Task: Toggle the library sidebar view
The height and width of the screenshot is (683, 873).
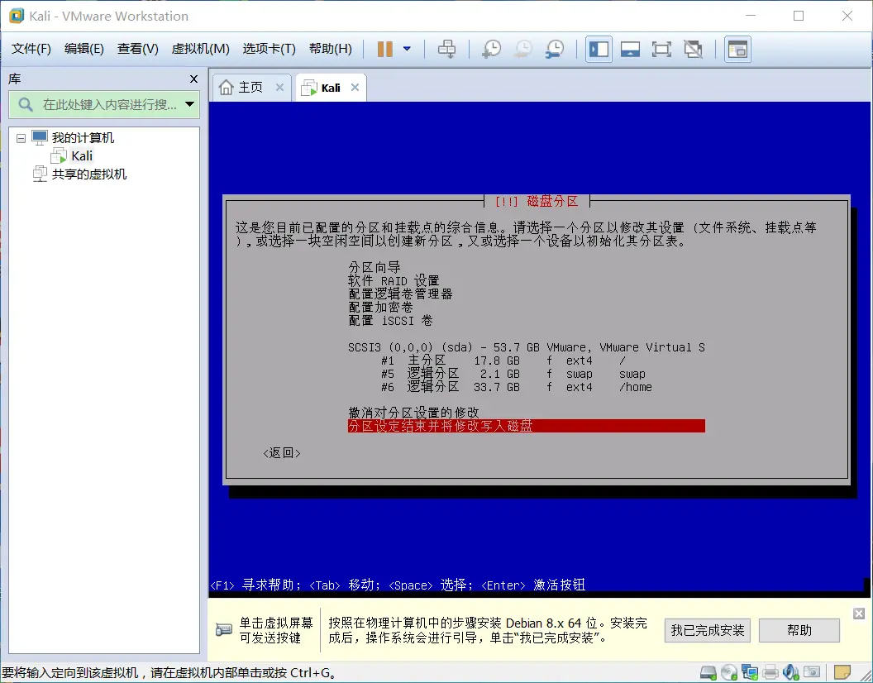Action: click(599, 49)
